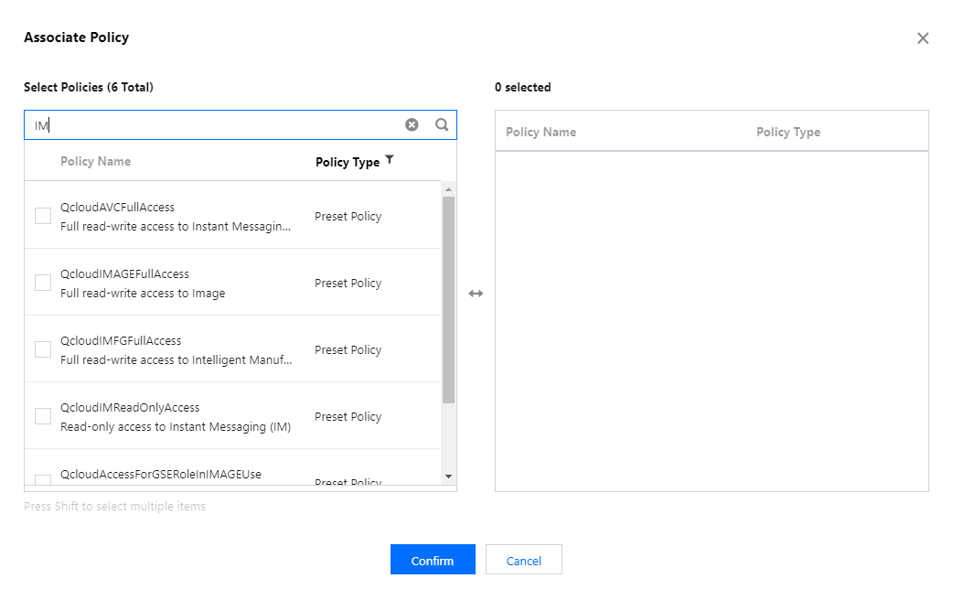Click the Policy Name header in left list
The width and height of the screenshot is (953, 600).
95,162
